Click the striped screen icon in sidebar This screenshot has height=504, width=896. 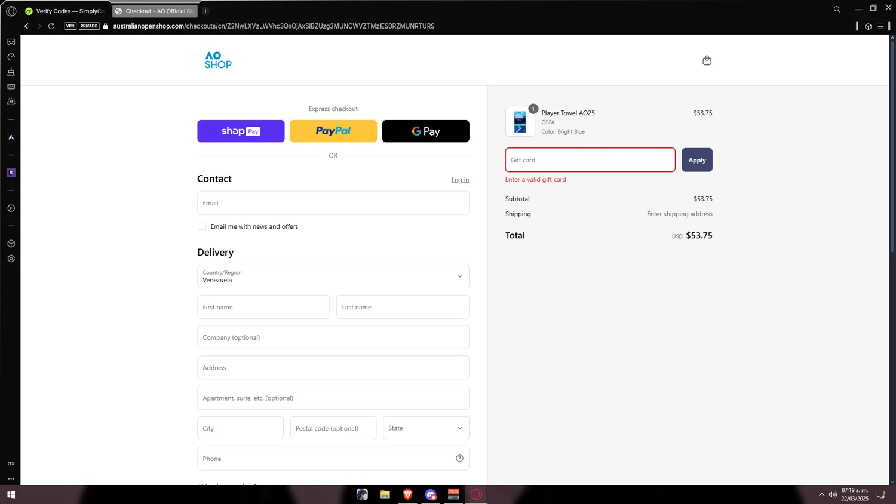tap(11, 87)
